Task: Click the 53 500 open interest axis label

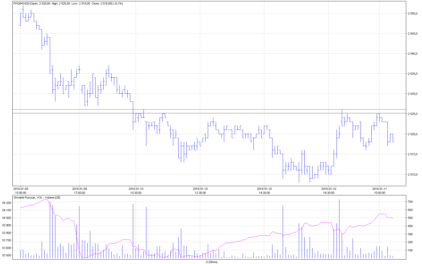Action: (x=7, y=255)
